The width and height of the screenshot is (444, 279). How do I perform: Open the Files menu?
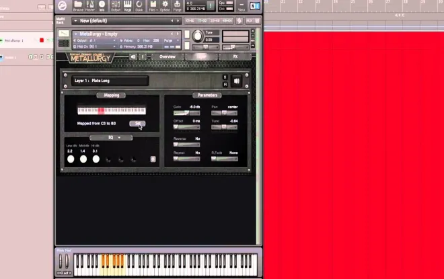coord(153,6)
